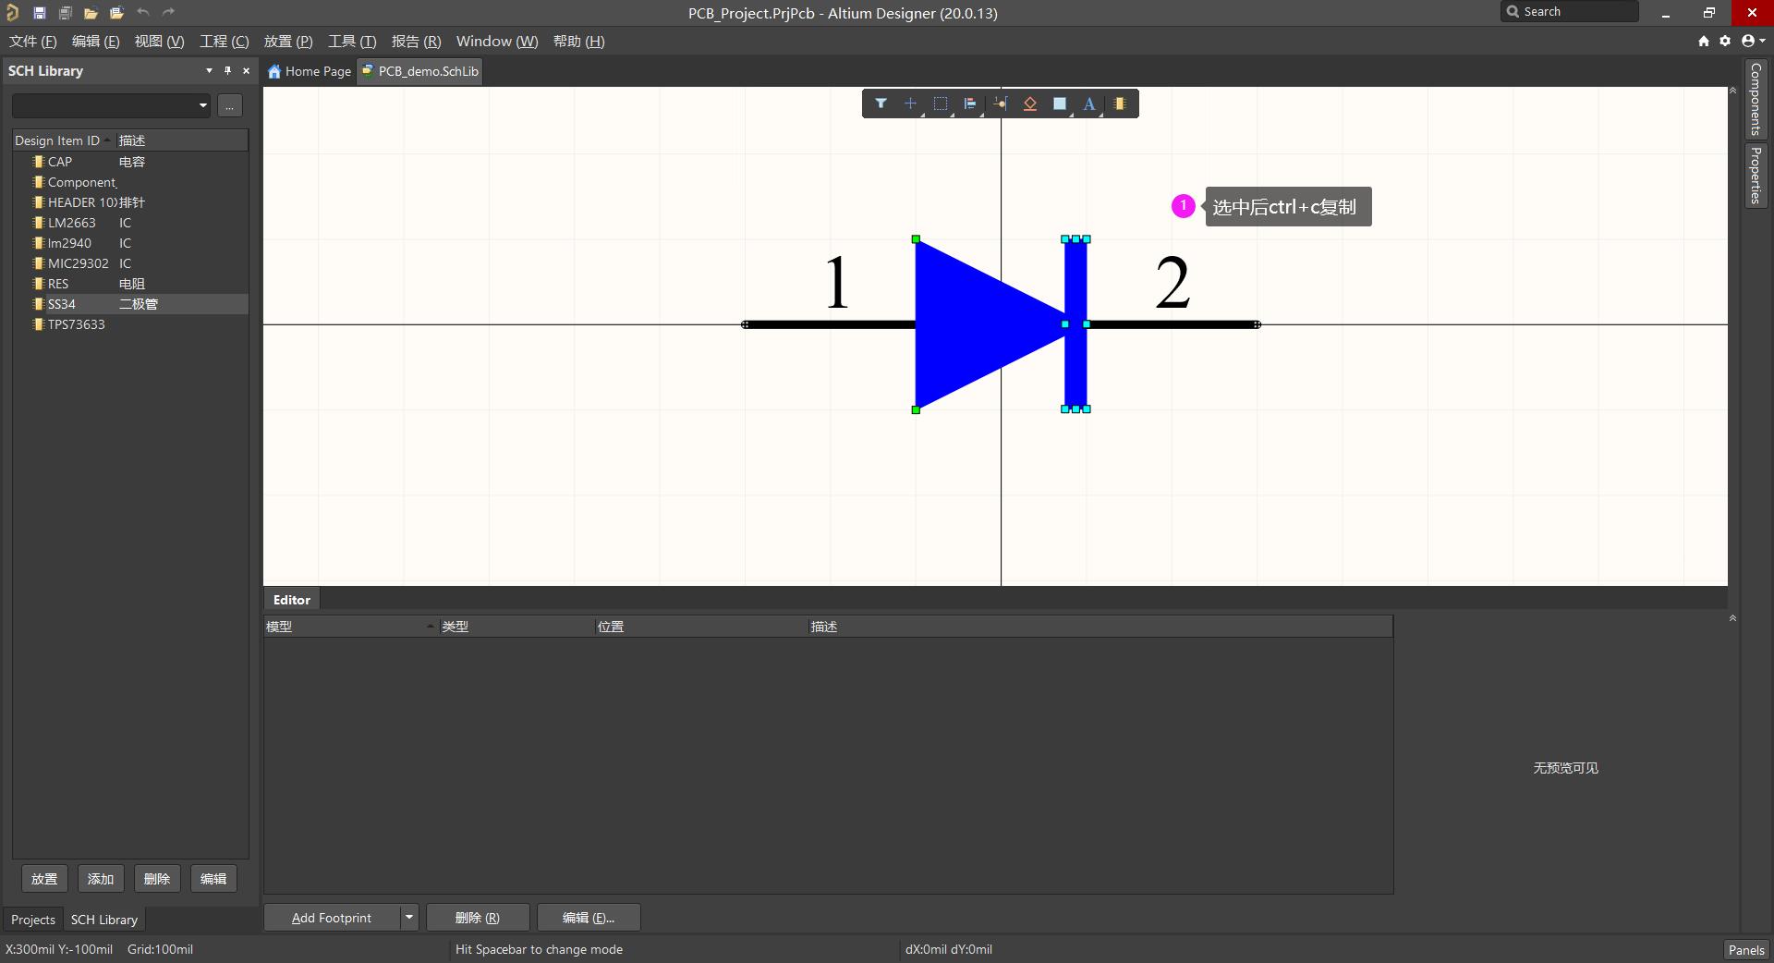
Task: Select the Move objects cross tool
Action: (910, 104)
